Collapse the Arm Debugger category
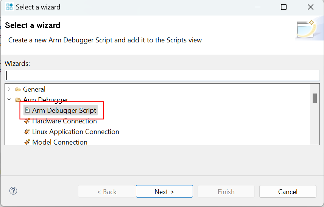 tap(9, 100)
